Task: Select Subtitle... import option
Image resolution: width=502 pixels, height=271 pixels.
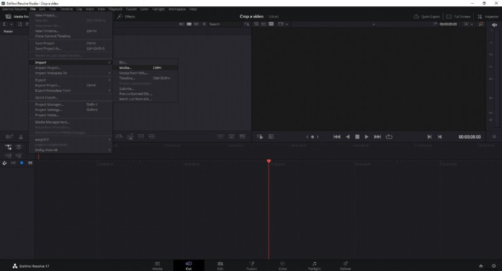Action: [146, 88]
